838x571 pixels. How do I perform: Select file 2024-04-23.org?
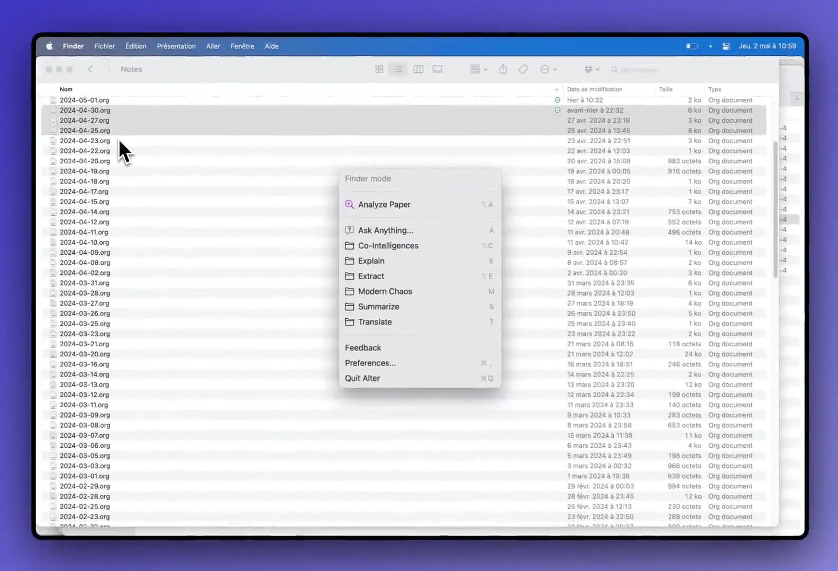[x=85, y=141]
